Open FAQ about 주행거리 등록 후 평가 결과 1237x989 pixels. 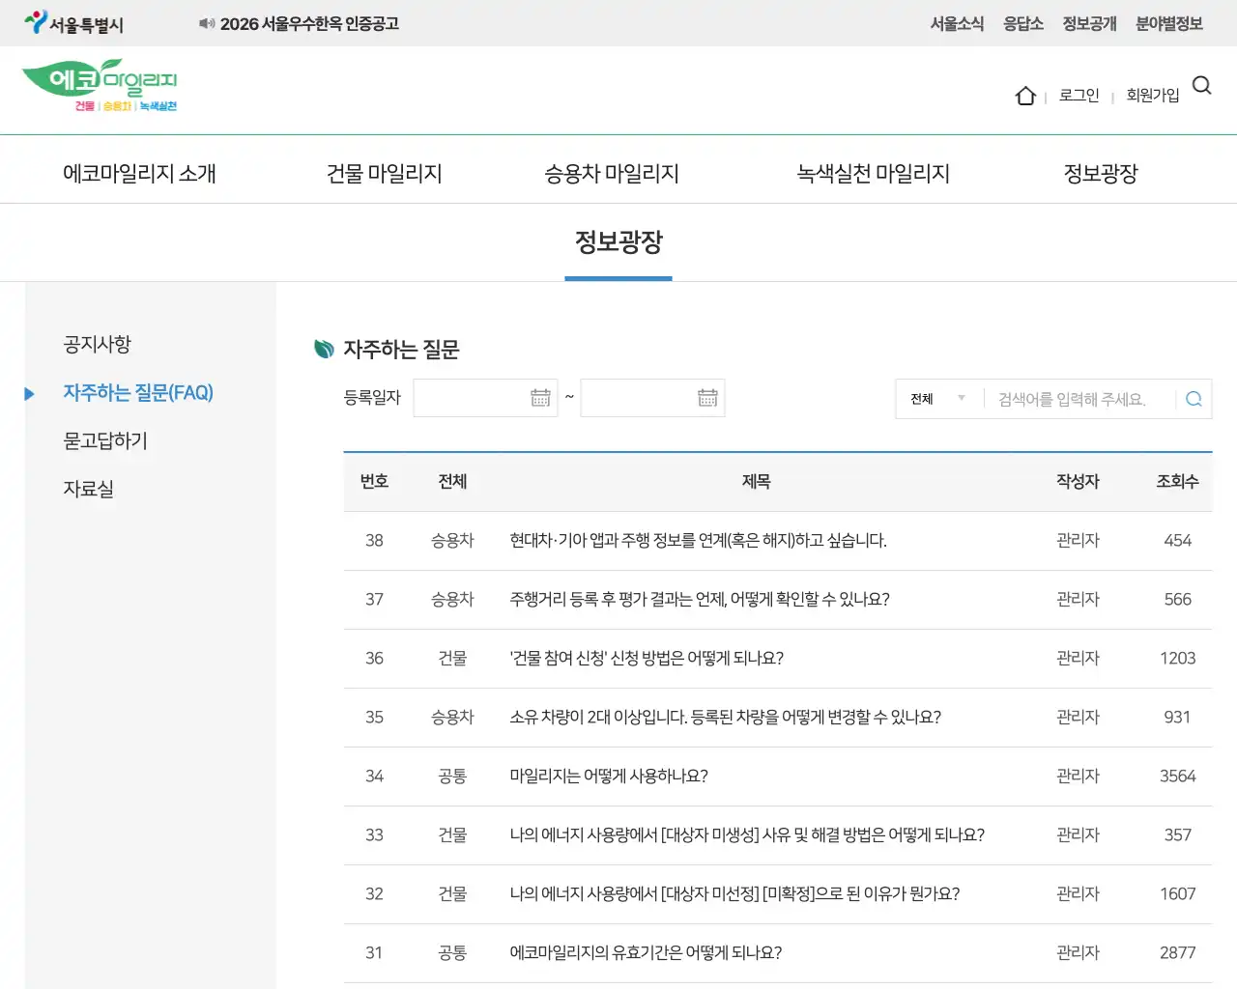point(700,600)
